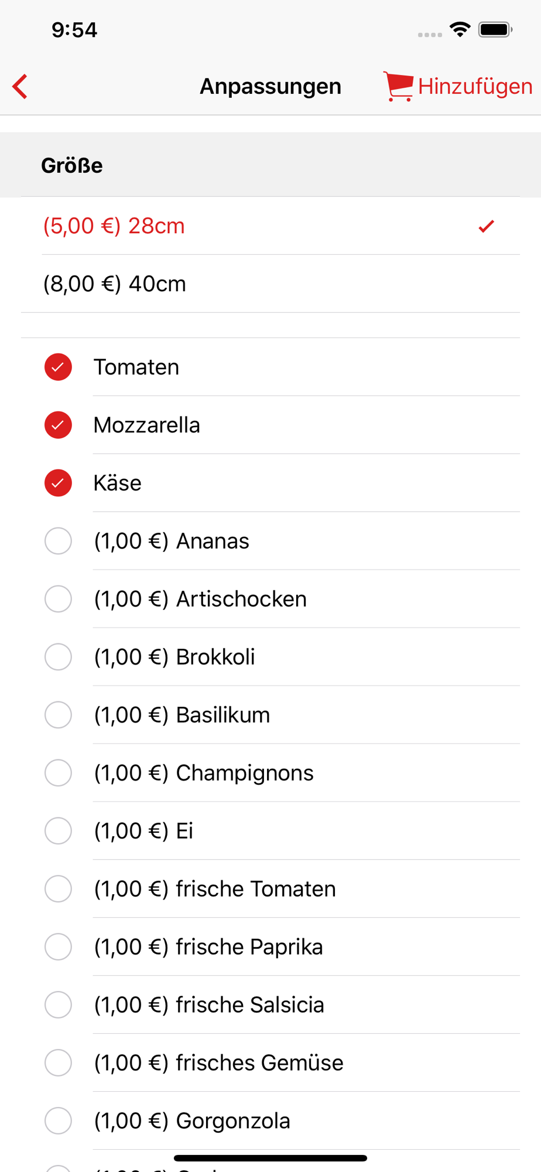Add Basilikum to the pizza

58,715
